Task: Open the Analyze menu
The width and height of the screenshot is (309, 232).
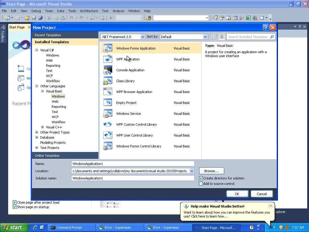Action: coord(118,11)
